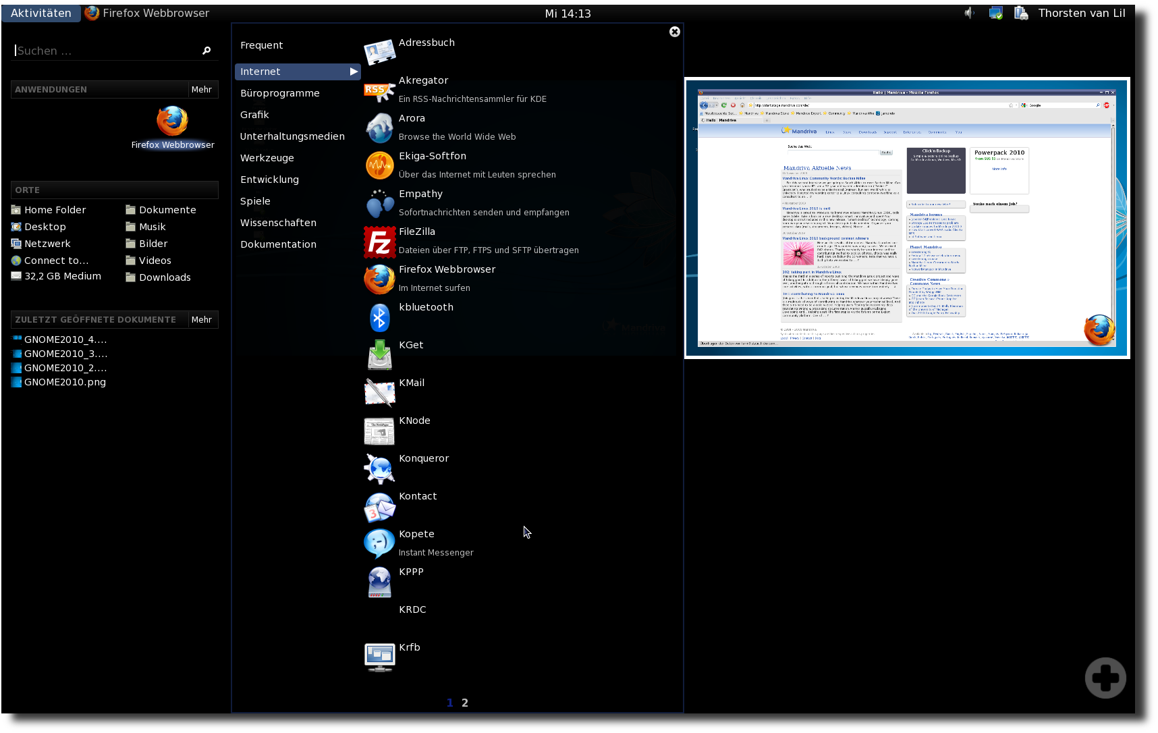Open KPPP dialer icon
Image resolution: width=1158 pixels, height=733 pixels.
tap(379, 581)
